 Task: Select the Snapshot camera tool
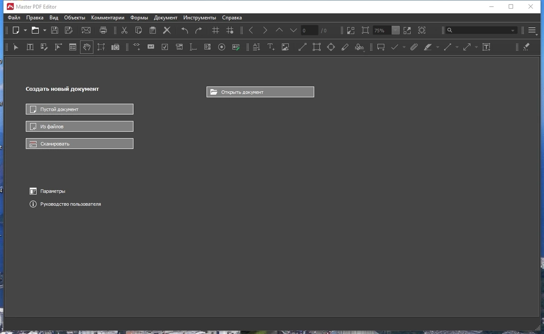click(x=115, y=47)
